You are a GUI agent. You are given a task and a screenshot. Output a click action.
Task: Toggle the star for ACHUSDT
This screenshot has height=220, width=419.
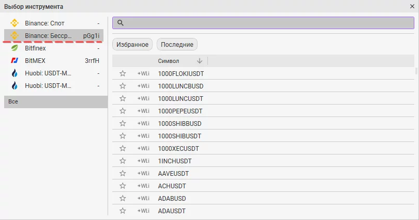point(123,186)
